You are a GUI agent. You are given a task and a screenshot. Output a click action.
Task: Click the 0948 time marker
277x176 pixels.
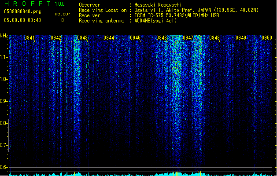214,38
